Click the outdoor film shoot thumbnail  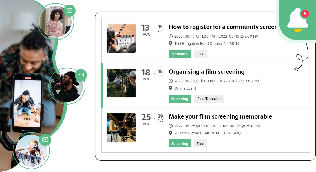point(121,83)
